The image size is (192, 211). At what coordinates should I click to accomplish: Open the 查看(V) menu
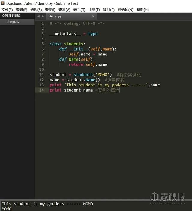64,10
